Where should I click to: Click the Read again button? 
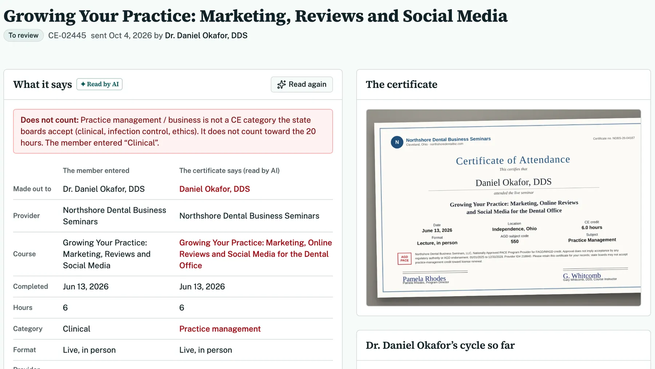click(302, 85)
